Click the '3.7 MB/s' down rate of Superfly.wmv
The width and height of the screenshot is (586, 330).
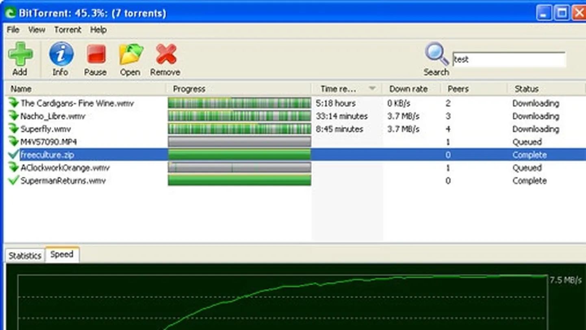click(403, 129)
